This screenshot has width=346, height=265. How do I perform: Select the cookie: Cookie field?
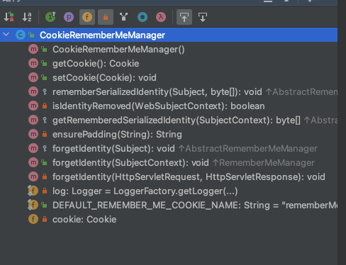point(84,220)
